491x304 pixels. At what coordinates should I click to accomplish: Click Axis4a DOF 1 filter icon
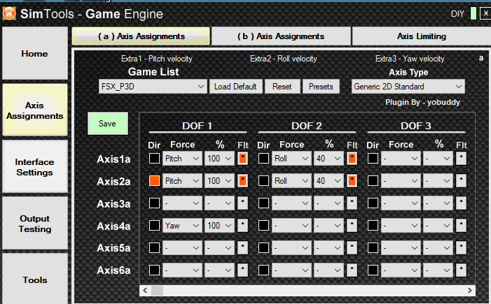(x=242, y=225)
